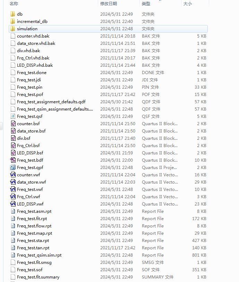The image size is (239, 282).
Task: Click the date 2024/5/31 22:00
Action: click(x=117, y=160)
